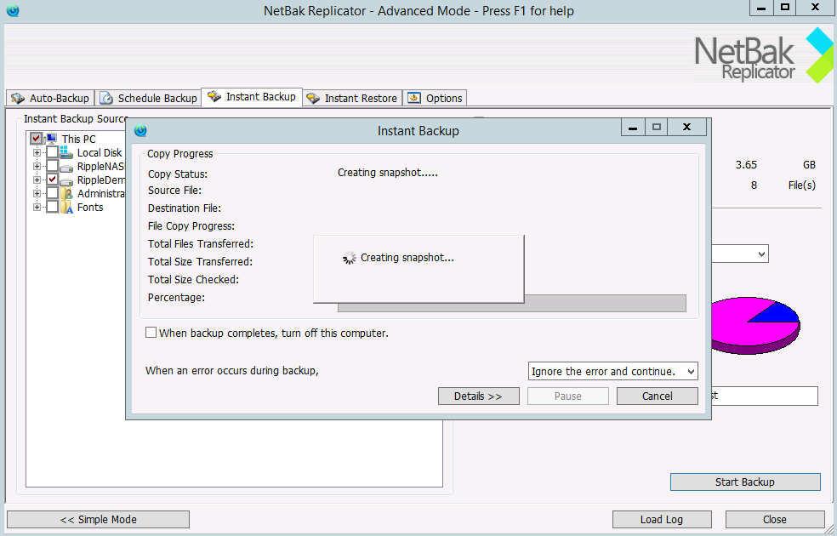837x536 pixels.
Task: Click Start Backup in main window
Action: click(745, 482)
